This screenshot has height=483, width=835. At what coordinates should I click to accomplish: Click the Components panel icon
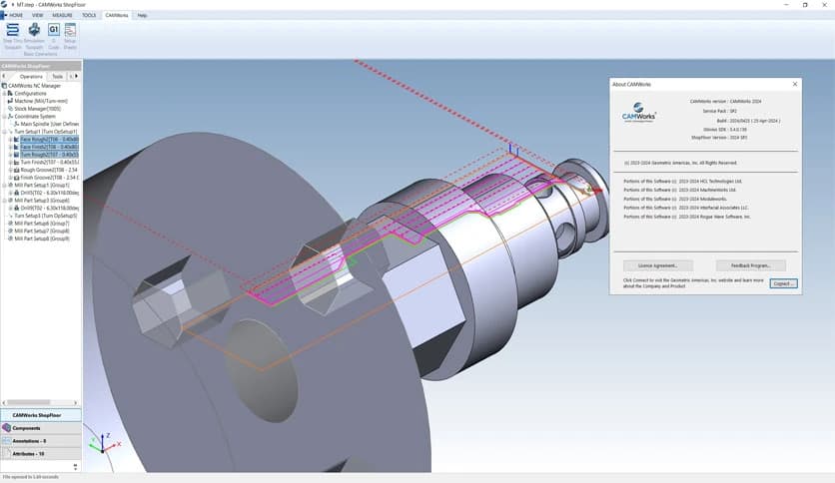click(7, 427)
